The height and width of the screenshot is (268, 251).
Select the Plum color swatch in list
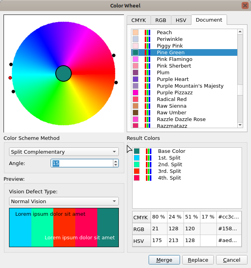pos(135,73)
